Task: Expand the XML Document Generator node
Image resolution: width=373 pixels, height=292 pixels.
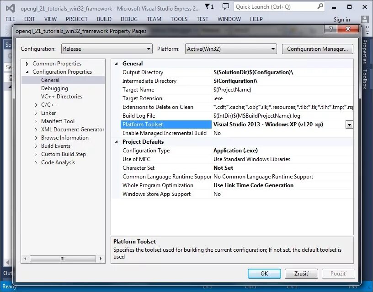Action: pyautogui.click(x=36, y=130)
